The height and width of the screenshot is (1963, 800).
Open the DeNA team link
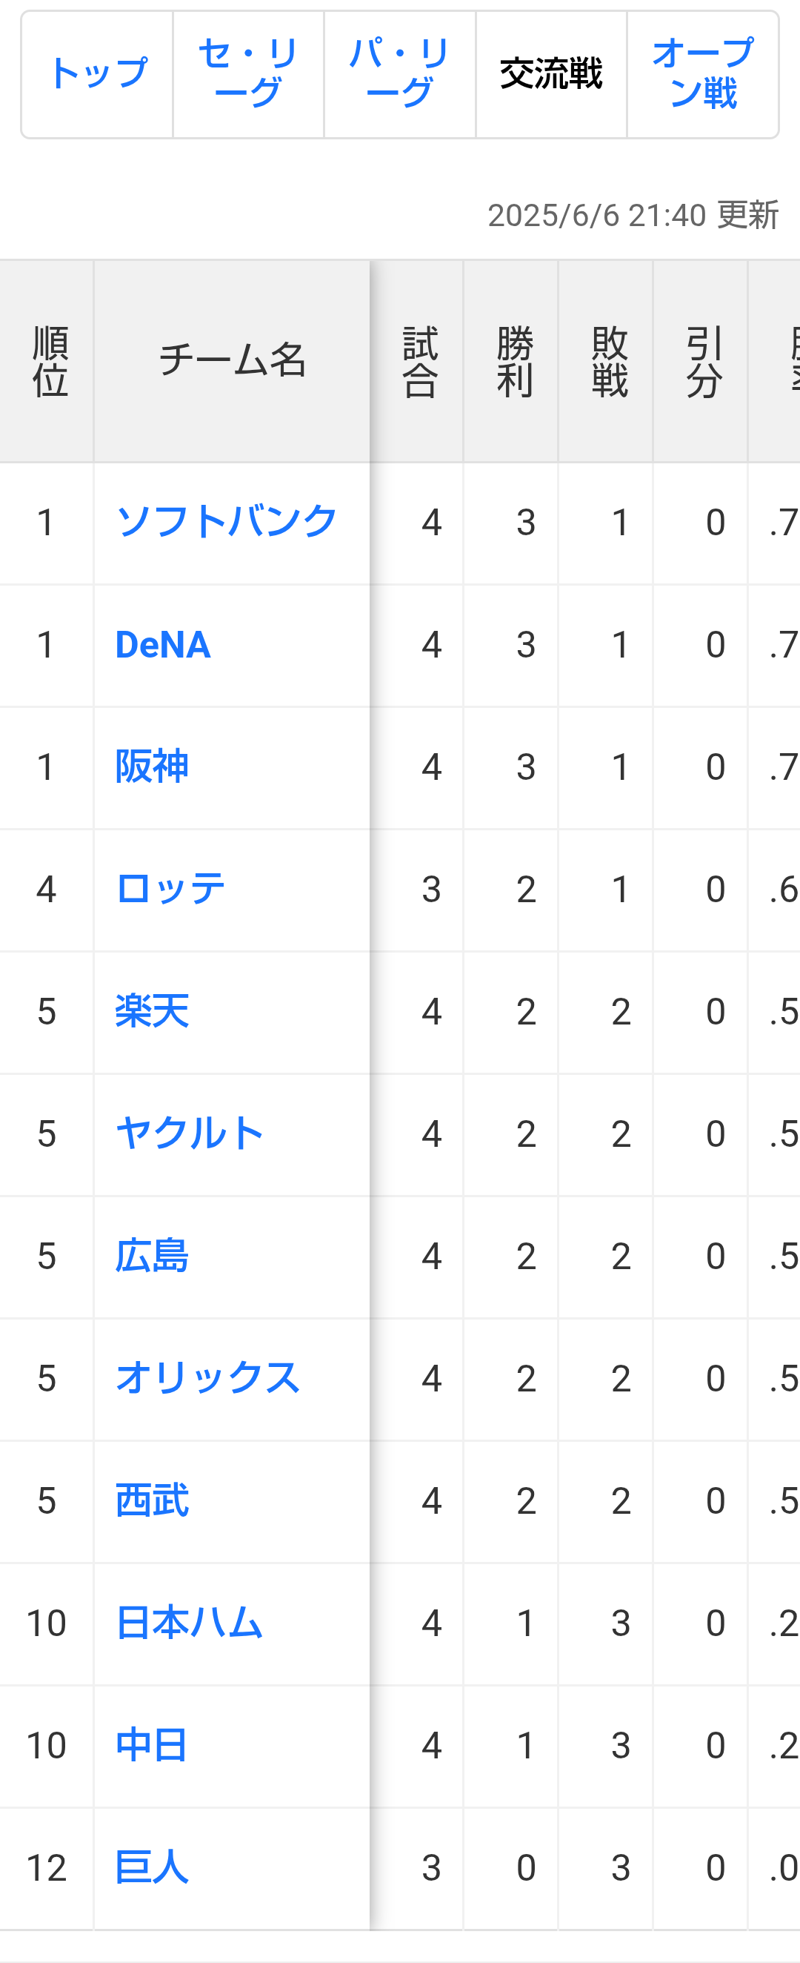coord(163,645)
